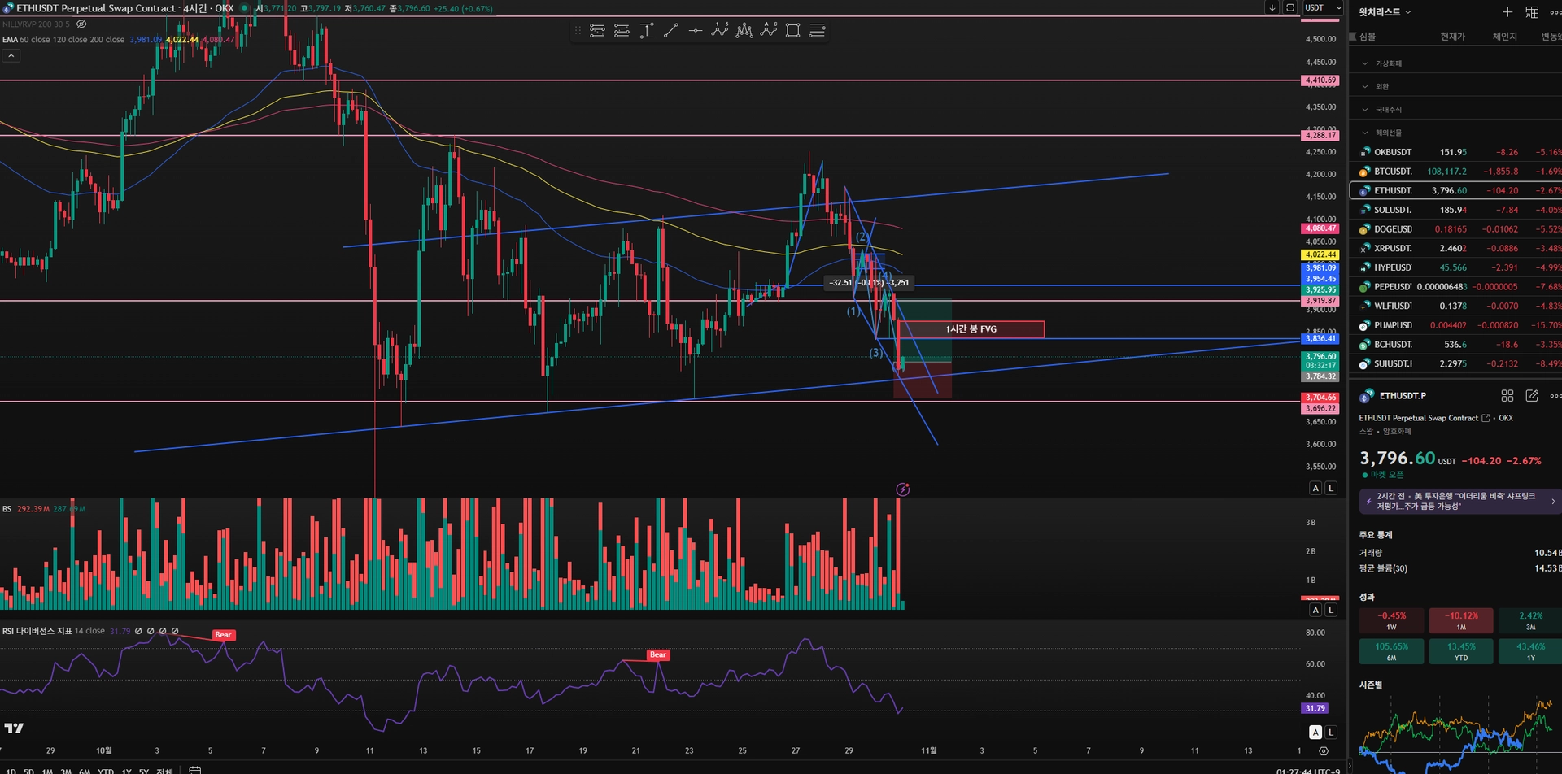This screenshot has width=1562, height=774.
Task: Click the TradingView logo on chart
Action: [14, 728]
